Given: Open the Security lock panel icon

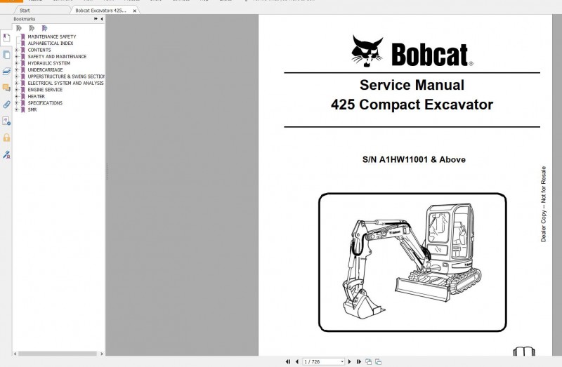Looking at the screenshot, I should (x=6, y=138).
